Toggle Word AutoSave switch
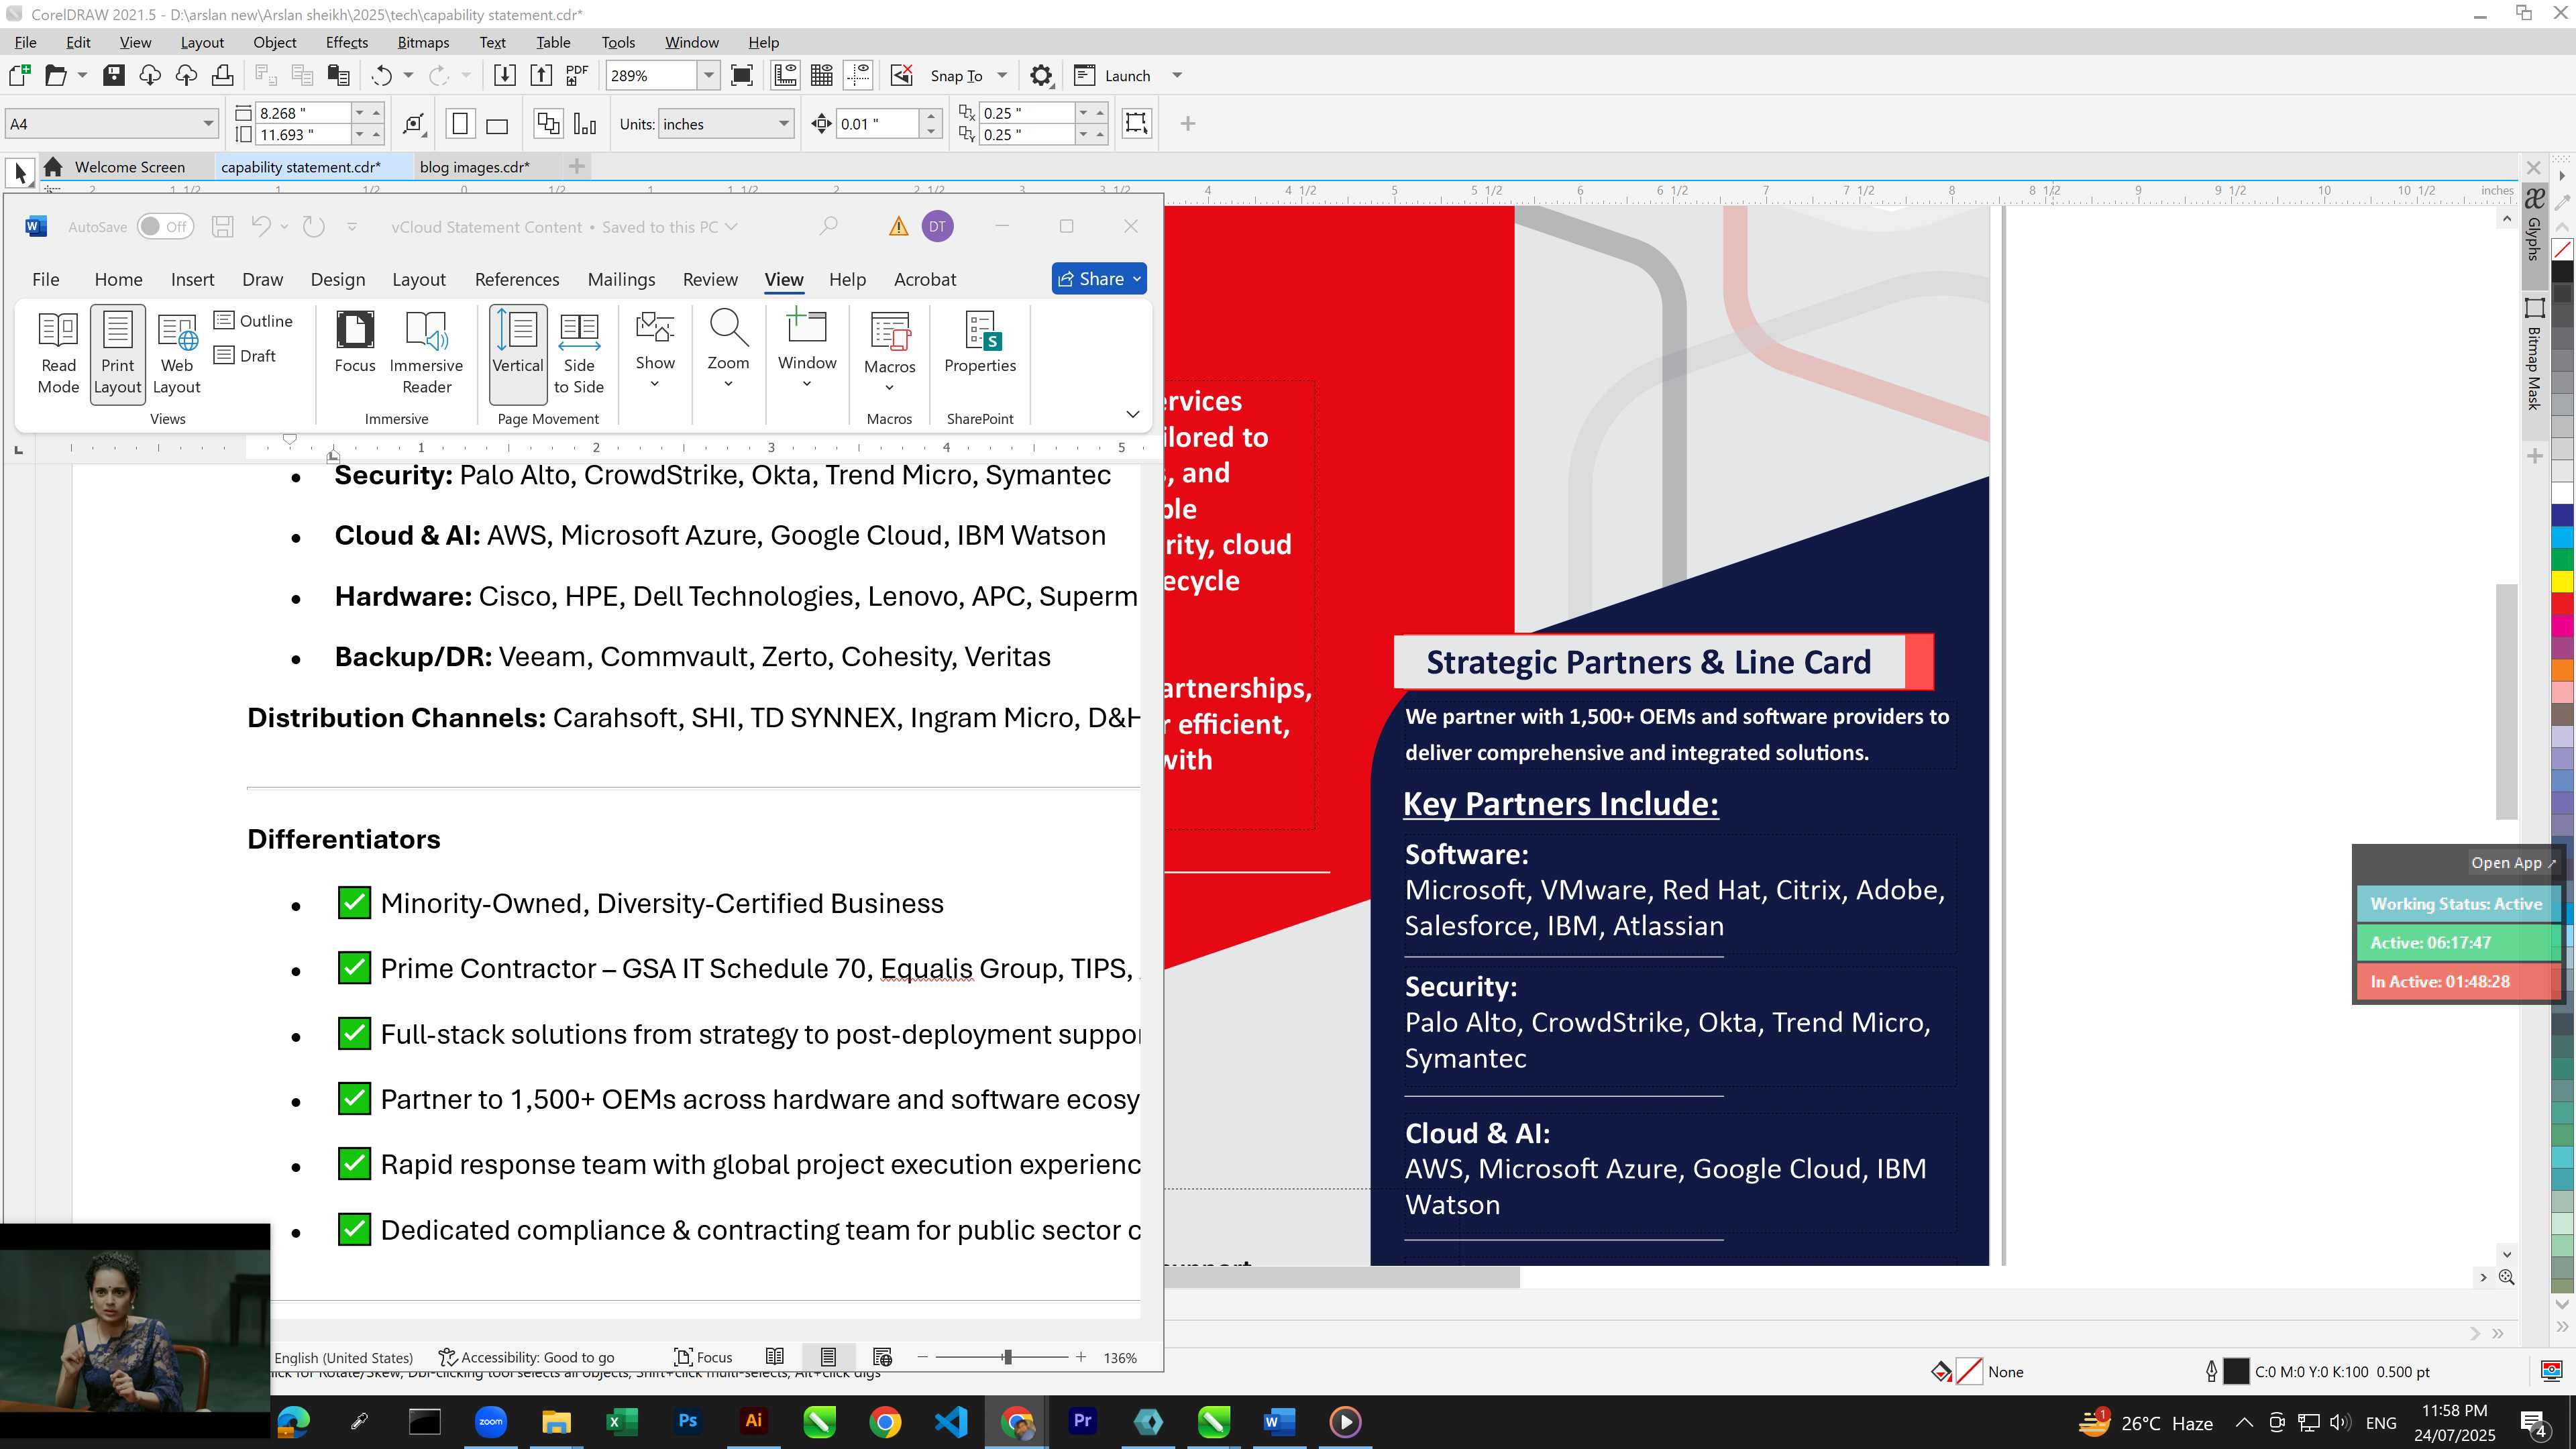 [x=165, y=227]
